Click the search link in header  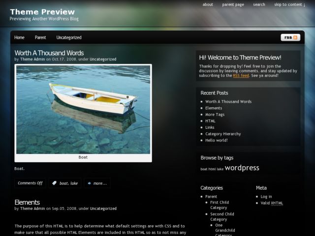coord(259,4)
